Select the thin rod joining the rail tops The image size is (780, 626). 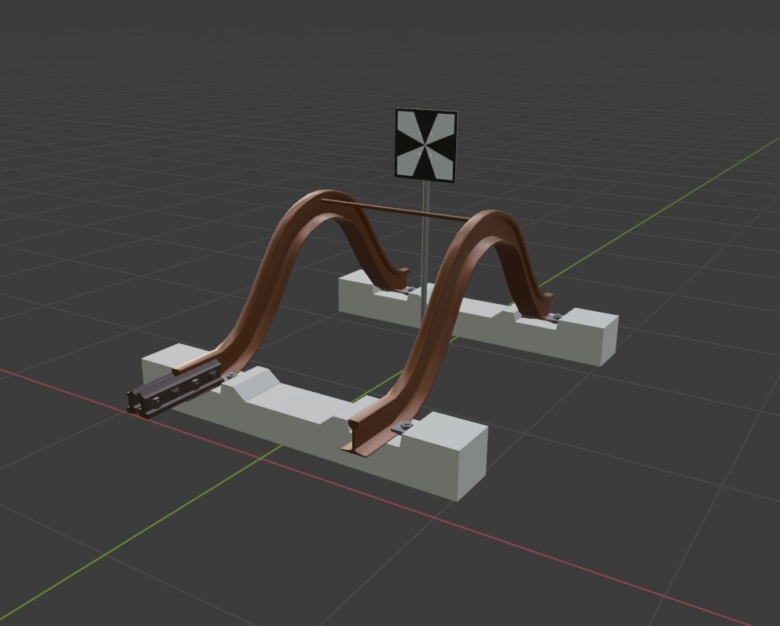pyautogui.click(x=396, y=210)
